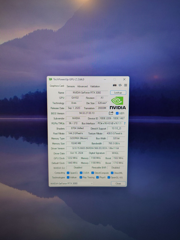Click the BIOS export share icon
The image size is (180, 240).
111,113
